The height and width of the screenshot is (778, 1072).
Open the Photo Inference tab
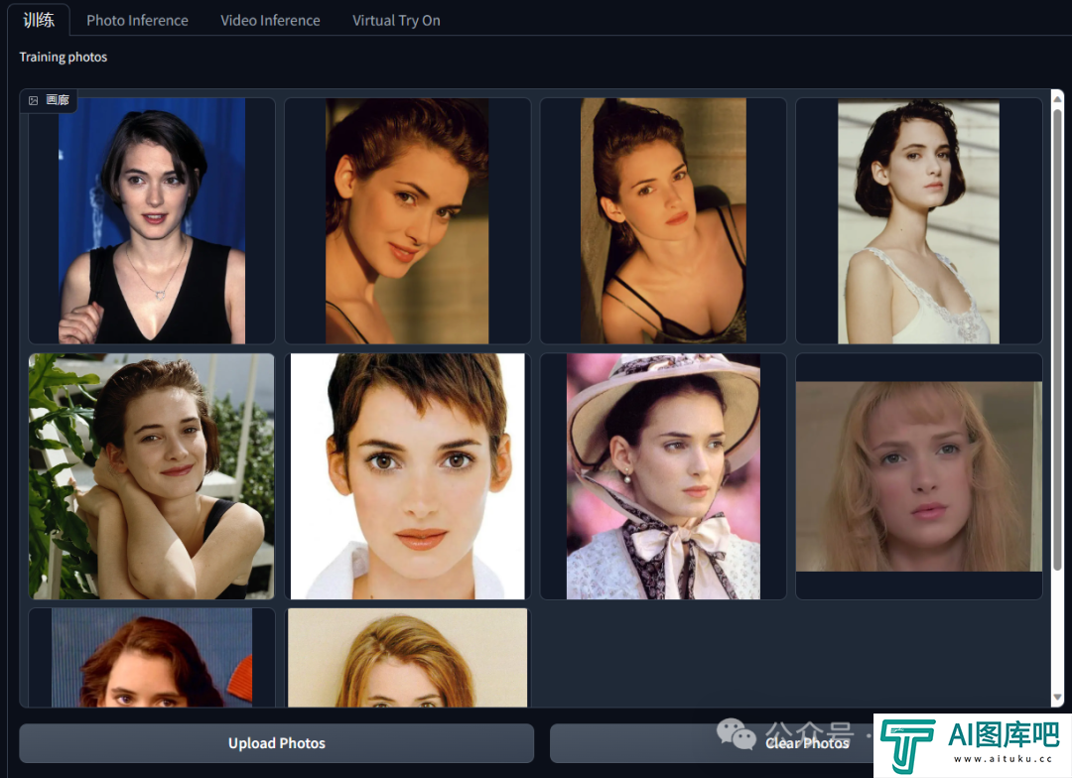pyautogui.click(x=137, y=21)
